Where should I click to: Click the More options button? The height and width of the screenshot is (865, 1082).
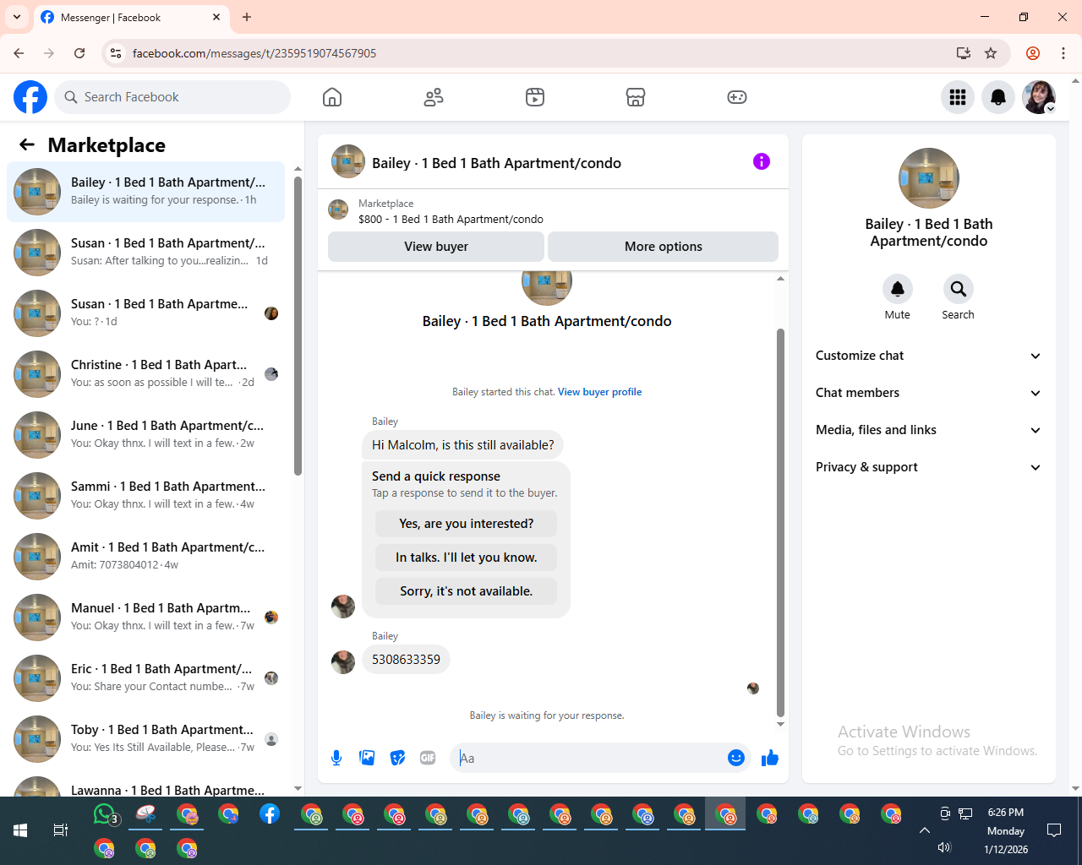pyautogui.click(x=664, y=247)
